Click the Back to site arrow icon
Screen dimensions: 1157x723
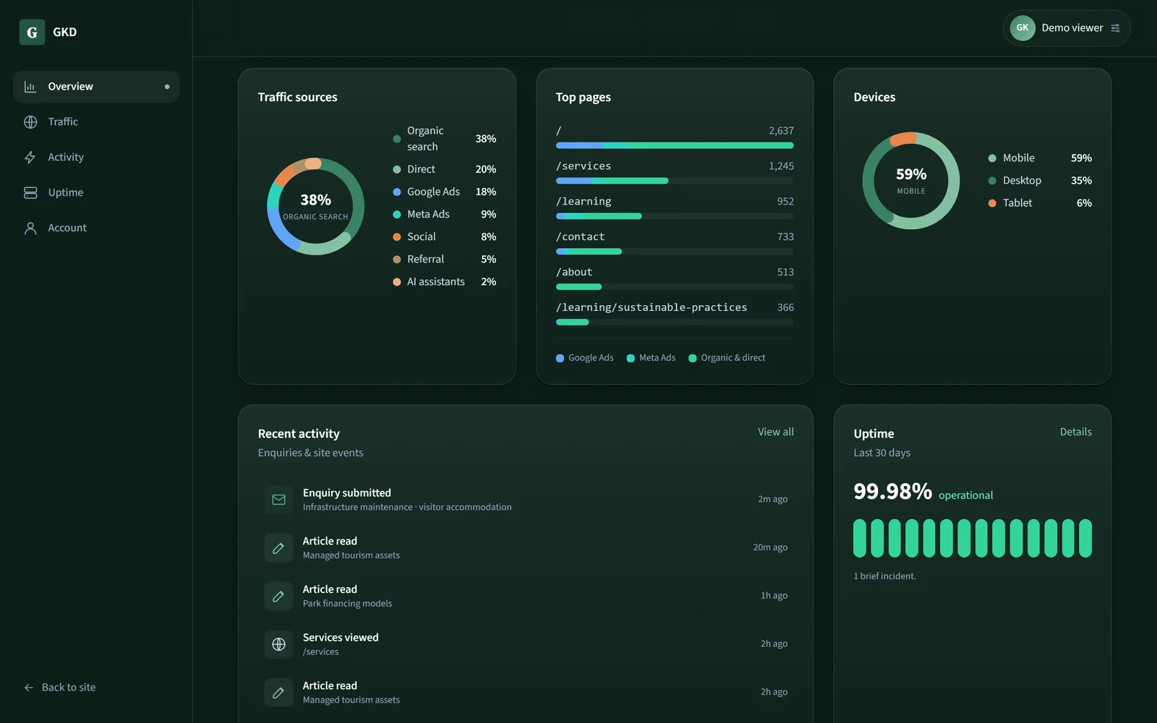29,688
